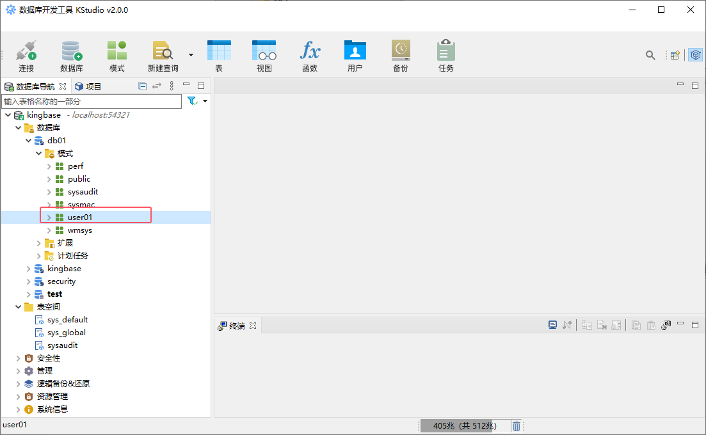Select the 终端 terminal tab
706x435 pixels.
pos(236,326)
